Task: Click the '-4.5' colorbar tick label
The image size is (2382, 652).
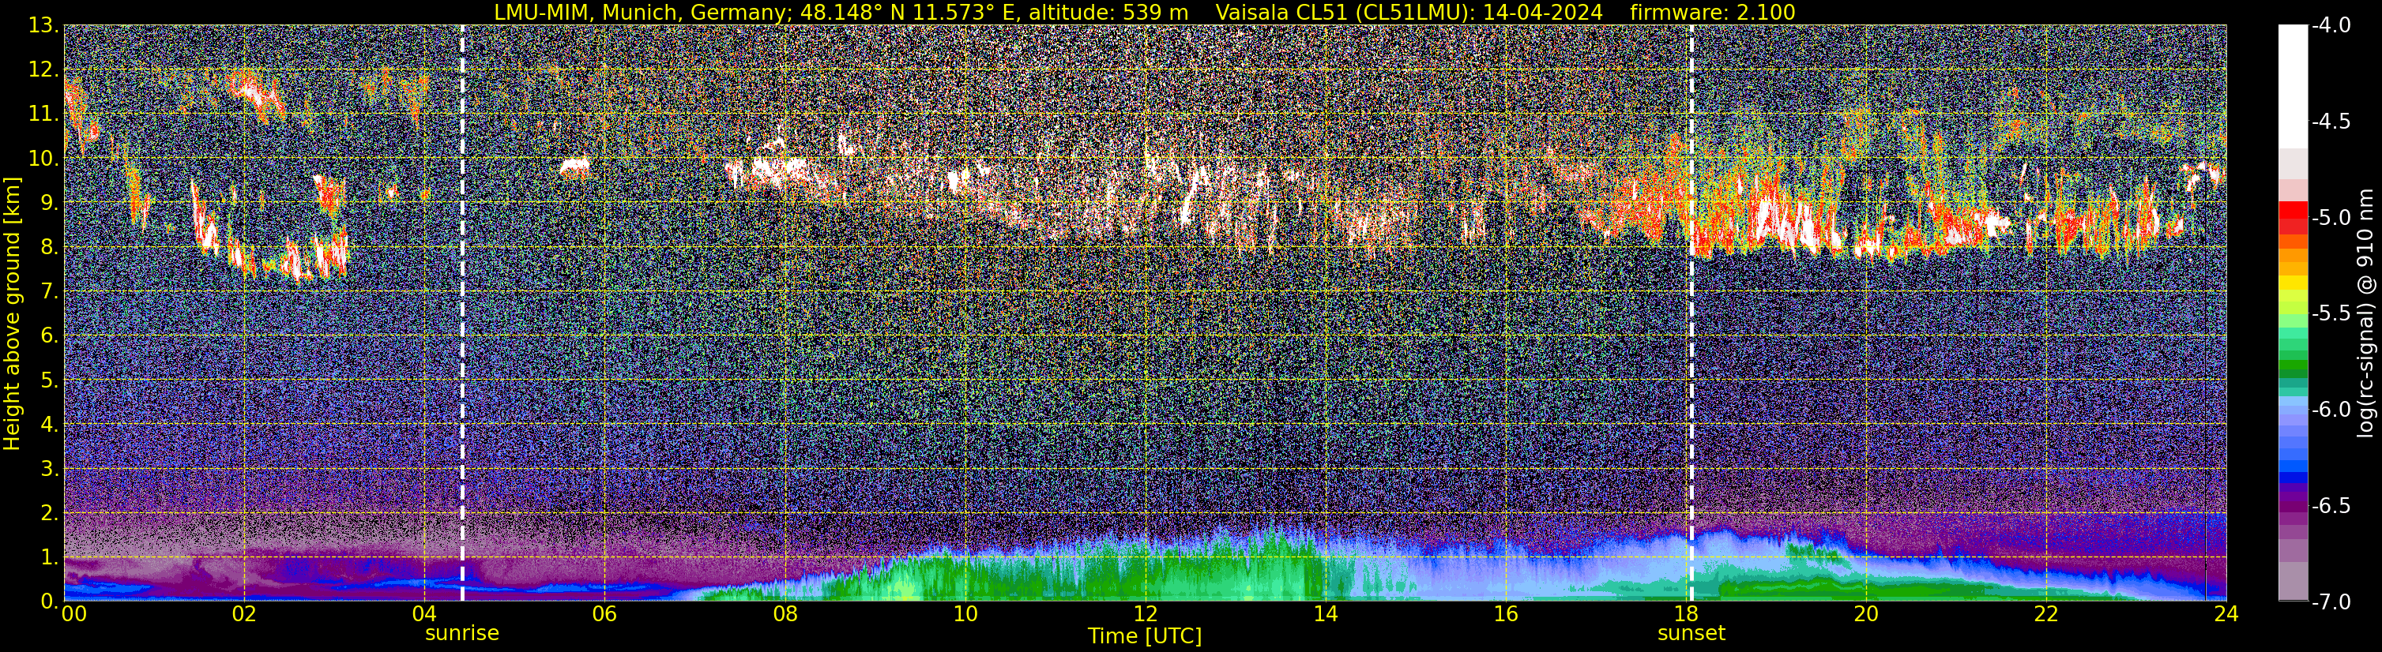Action: click(2330, 122)
